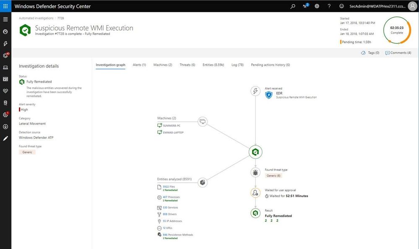This screenshot has height=249, width=419.
Task: Open the feedback smiley icon
Action: 341,6
